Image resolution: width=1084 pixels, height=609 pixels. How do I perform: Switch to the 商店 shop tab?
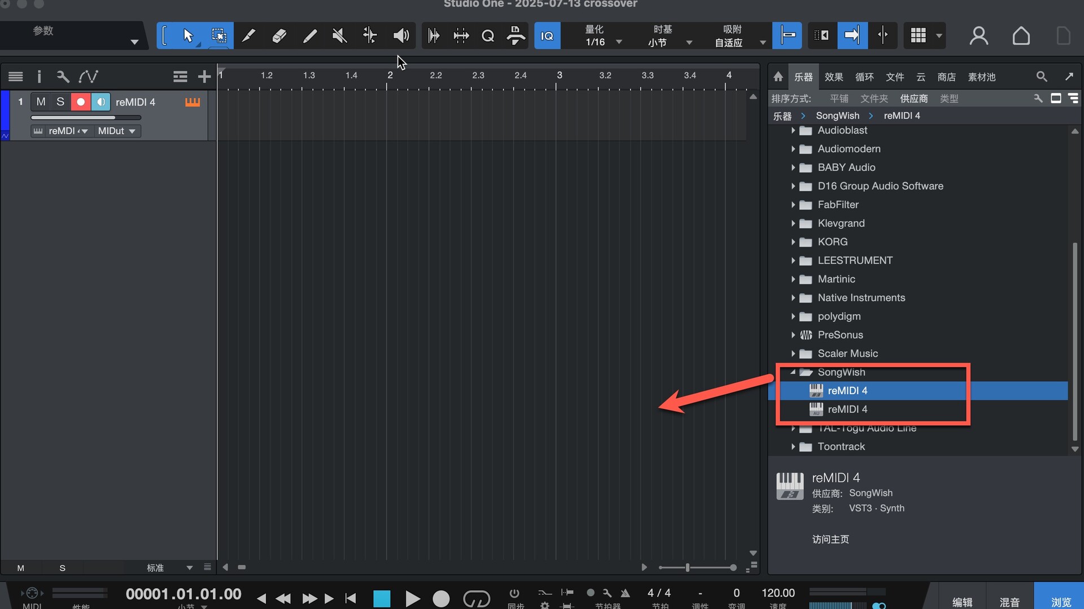(947, 77)
